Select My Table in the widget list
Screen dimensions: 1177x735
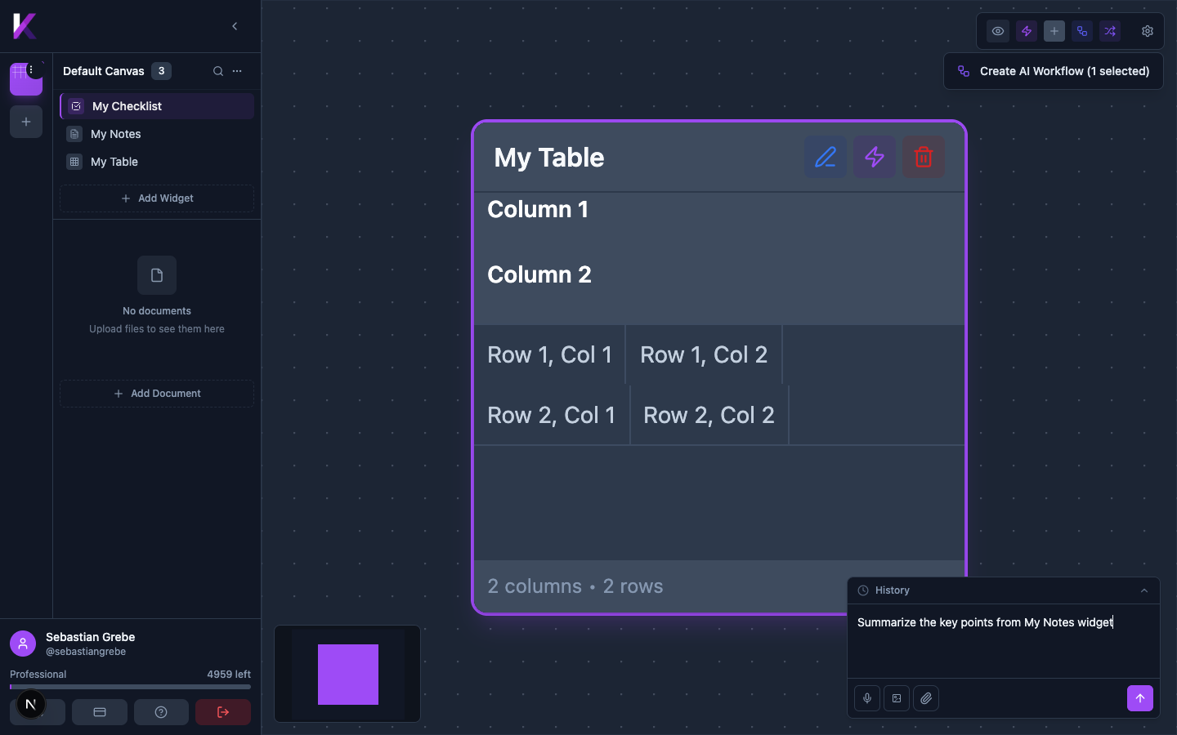pyautogui.click(x=114, y=162)
